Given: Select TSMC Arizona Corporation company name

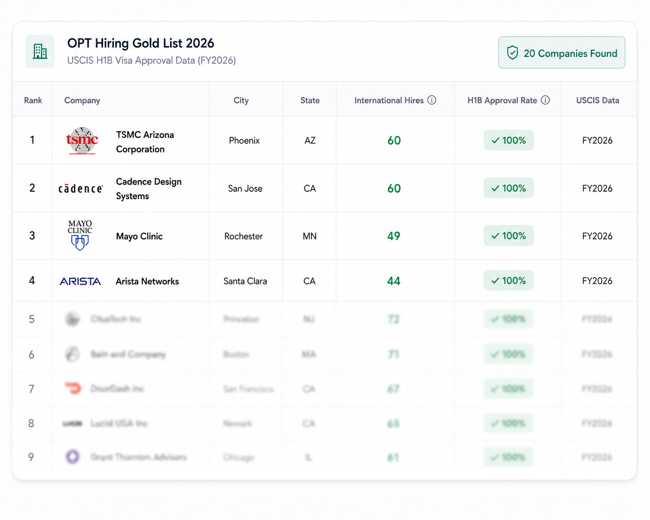Looking at the screenshot, I should pyautogui.click(x=145, y=142).
